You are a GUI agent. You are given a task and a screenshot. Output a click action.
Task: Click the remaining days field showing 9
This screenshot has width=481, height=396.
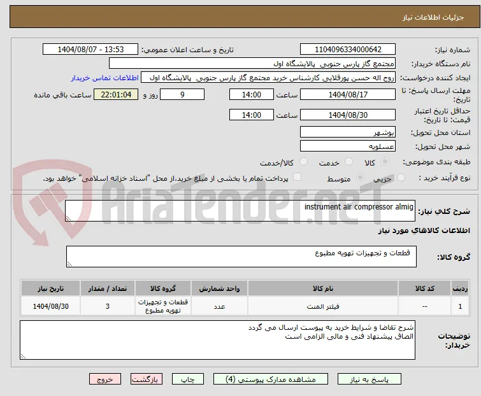tap(182, 94)
